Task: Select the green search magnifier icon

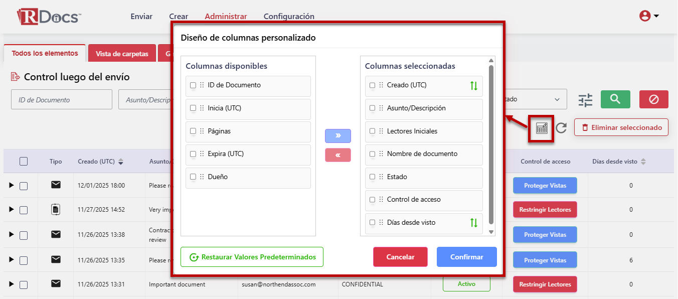Action: click(x=615, y=99)
